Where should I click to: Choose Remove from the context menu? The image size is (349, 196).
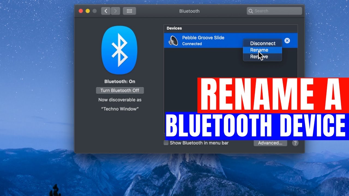(x=263, y=57)
